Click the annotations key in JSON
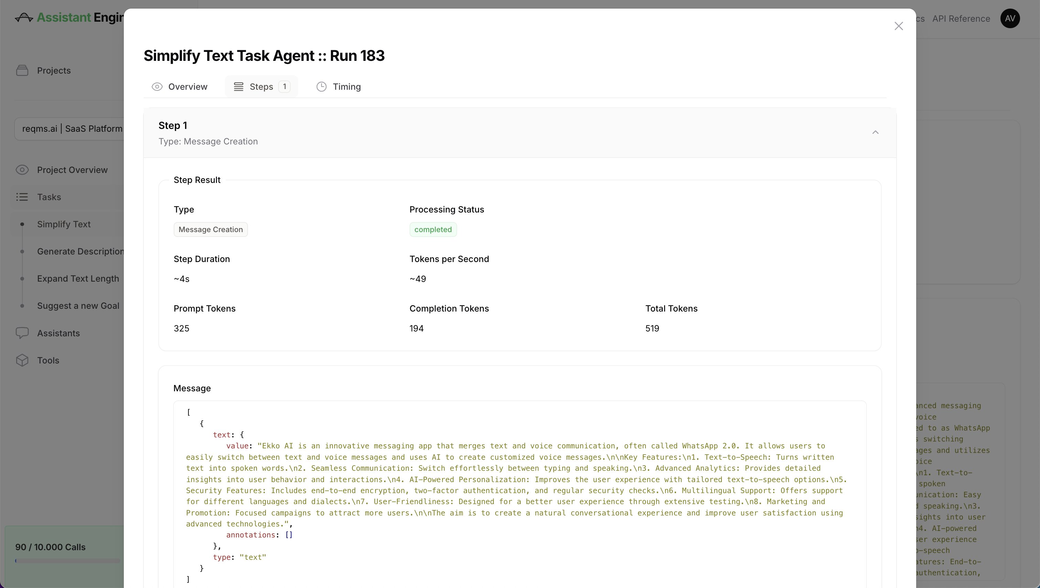1040x588 pixels. click(250, 535)
